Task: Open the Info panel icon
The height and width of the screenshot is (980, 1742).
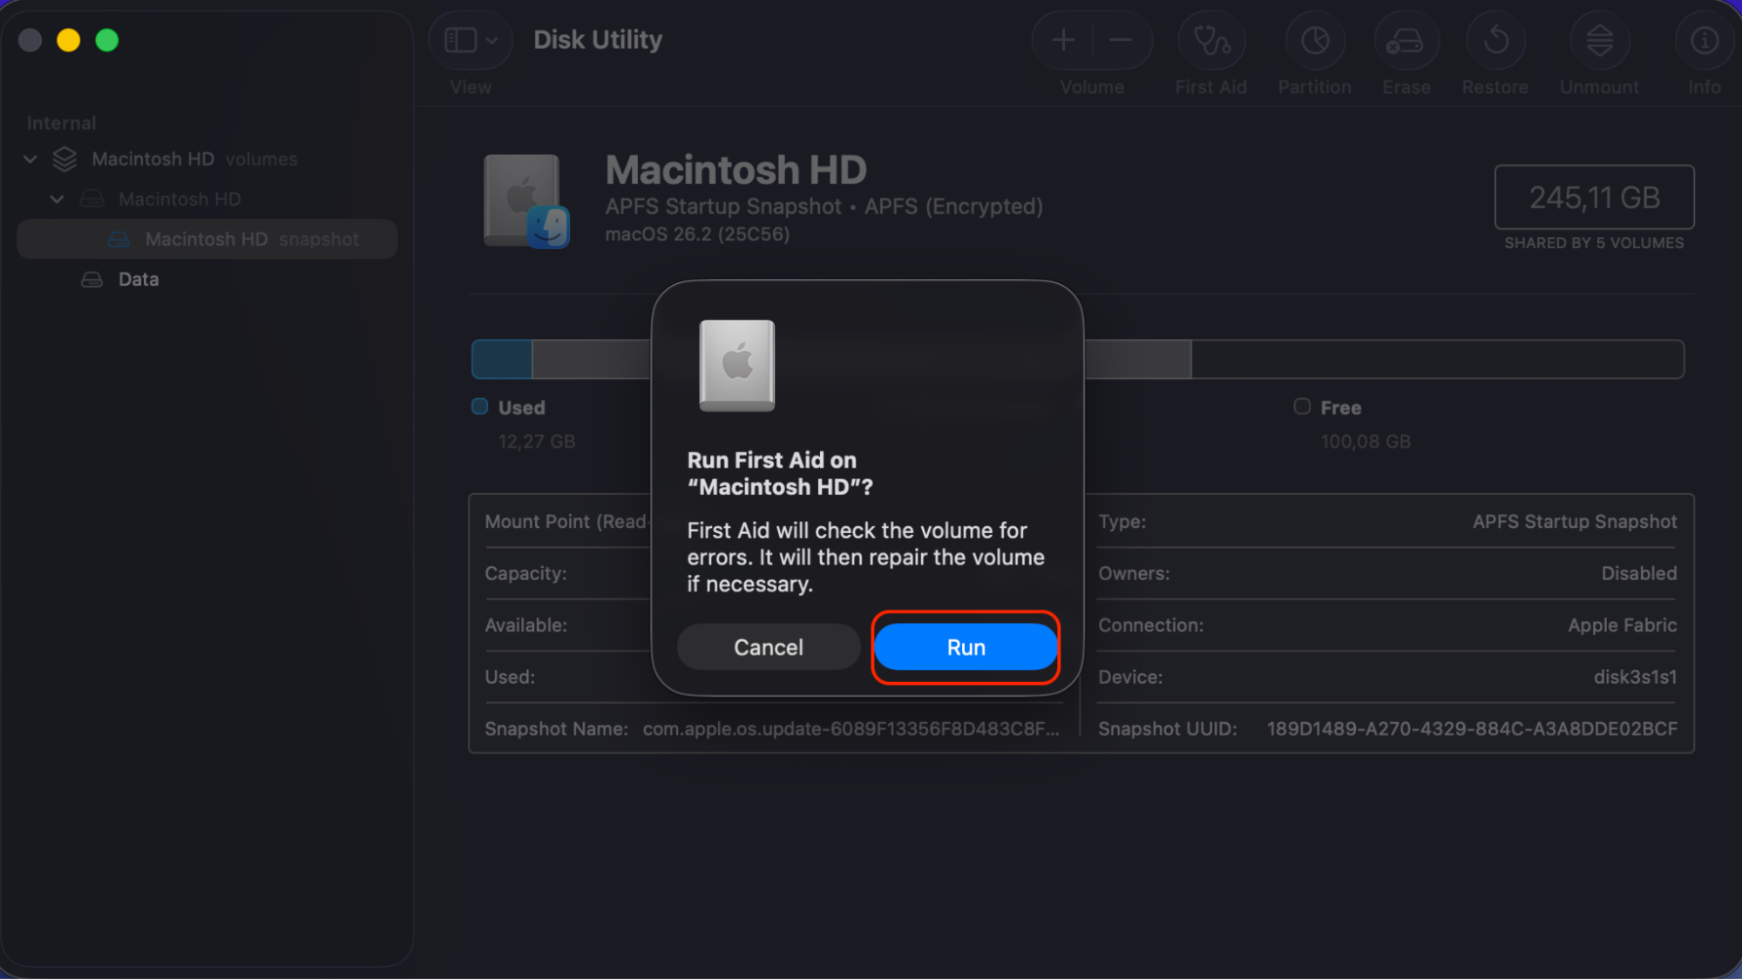Action: click(1703, 40)
